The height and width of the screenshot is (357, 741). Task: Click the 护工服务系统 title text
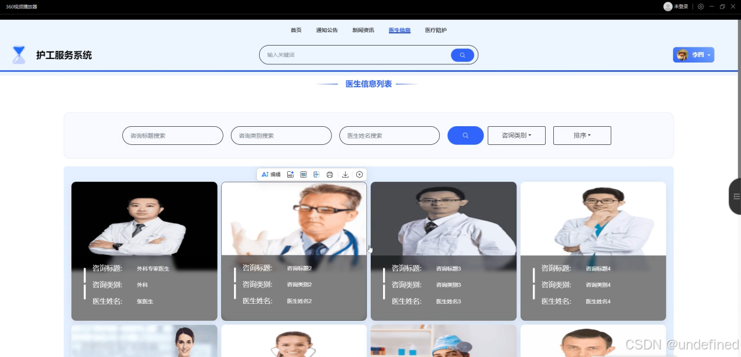(x=64, y=56)
